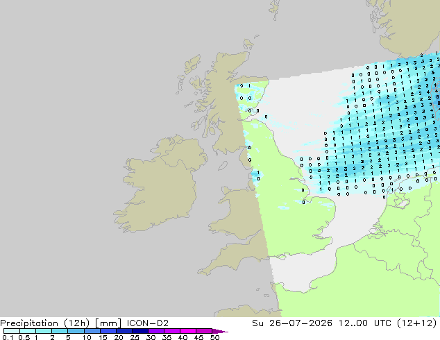Click the 35–40 mm purple-magenta legend swatch

(171, 331)
